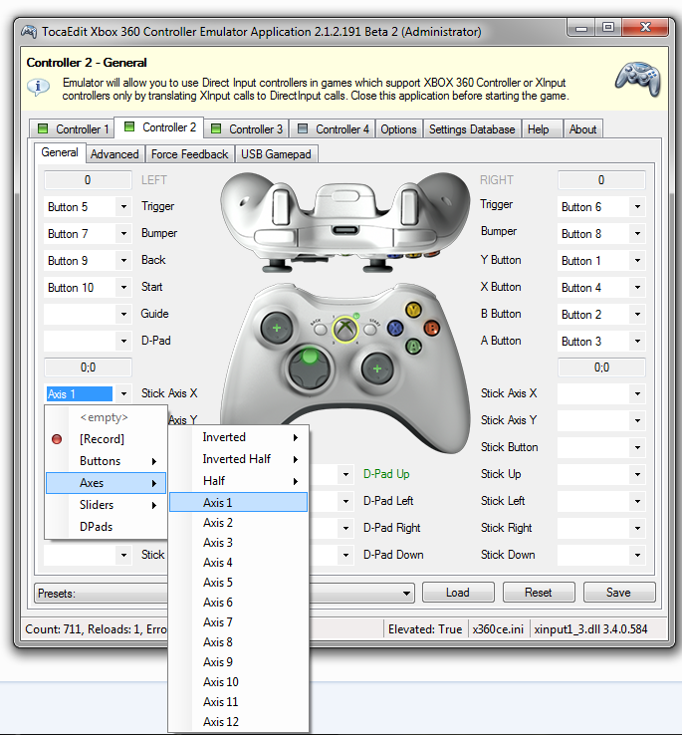The height and width of the screenshot is (735, 682).
Task: Click the Reset button
Action: click(x=539, y=593)
